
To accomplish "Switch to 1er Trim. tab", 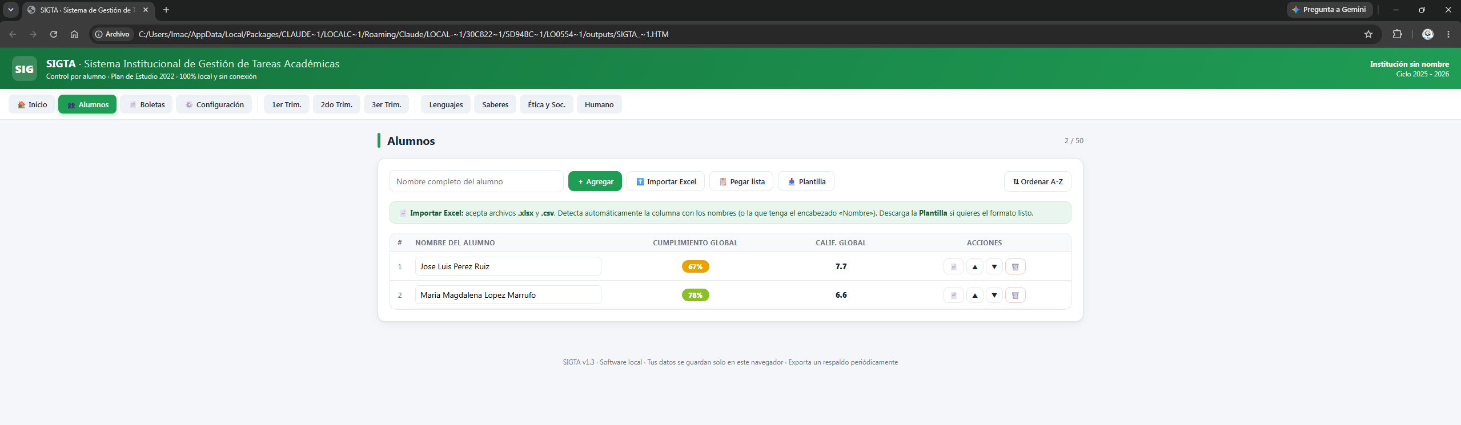I will 287,104.
